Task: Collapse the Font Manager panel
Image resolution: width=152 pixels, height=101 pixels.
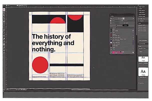Action: tap(138, 44)
